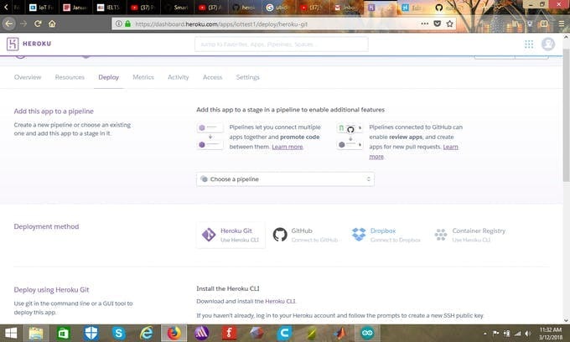Go to the browser home page icon
570x342 pixels.
point(52,24)
